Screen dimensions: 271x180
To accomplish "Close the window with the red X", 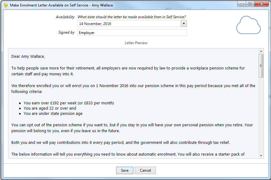I will click(x=261, y=4).
